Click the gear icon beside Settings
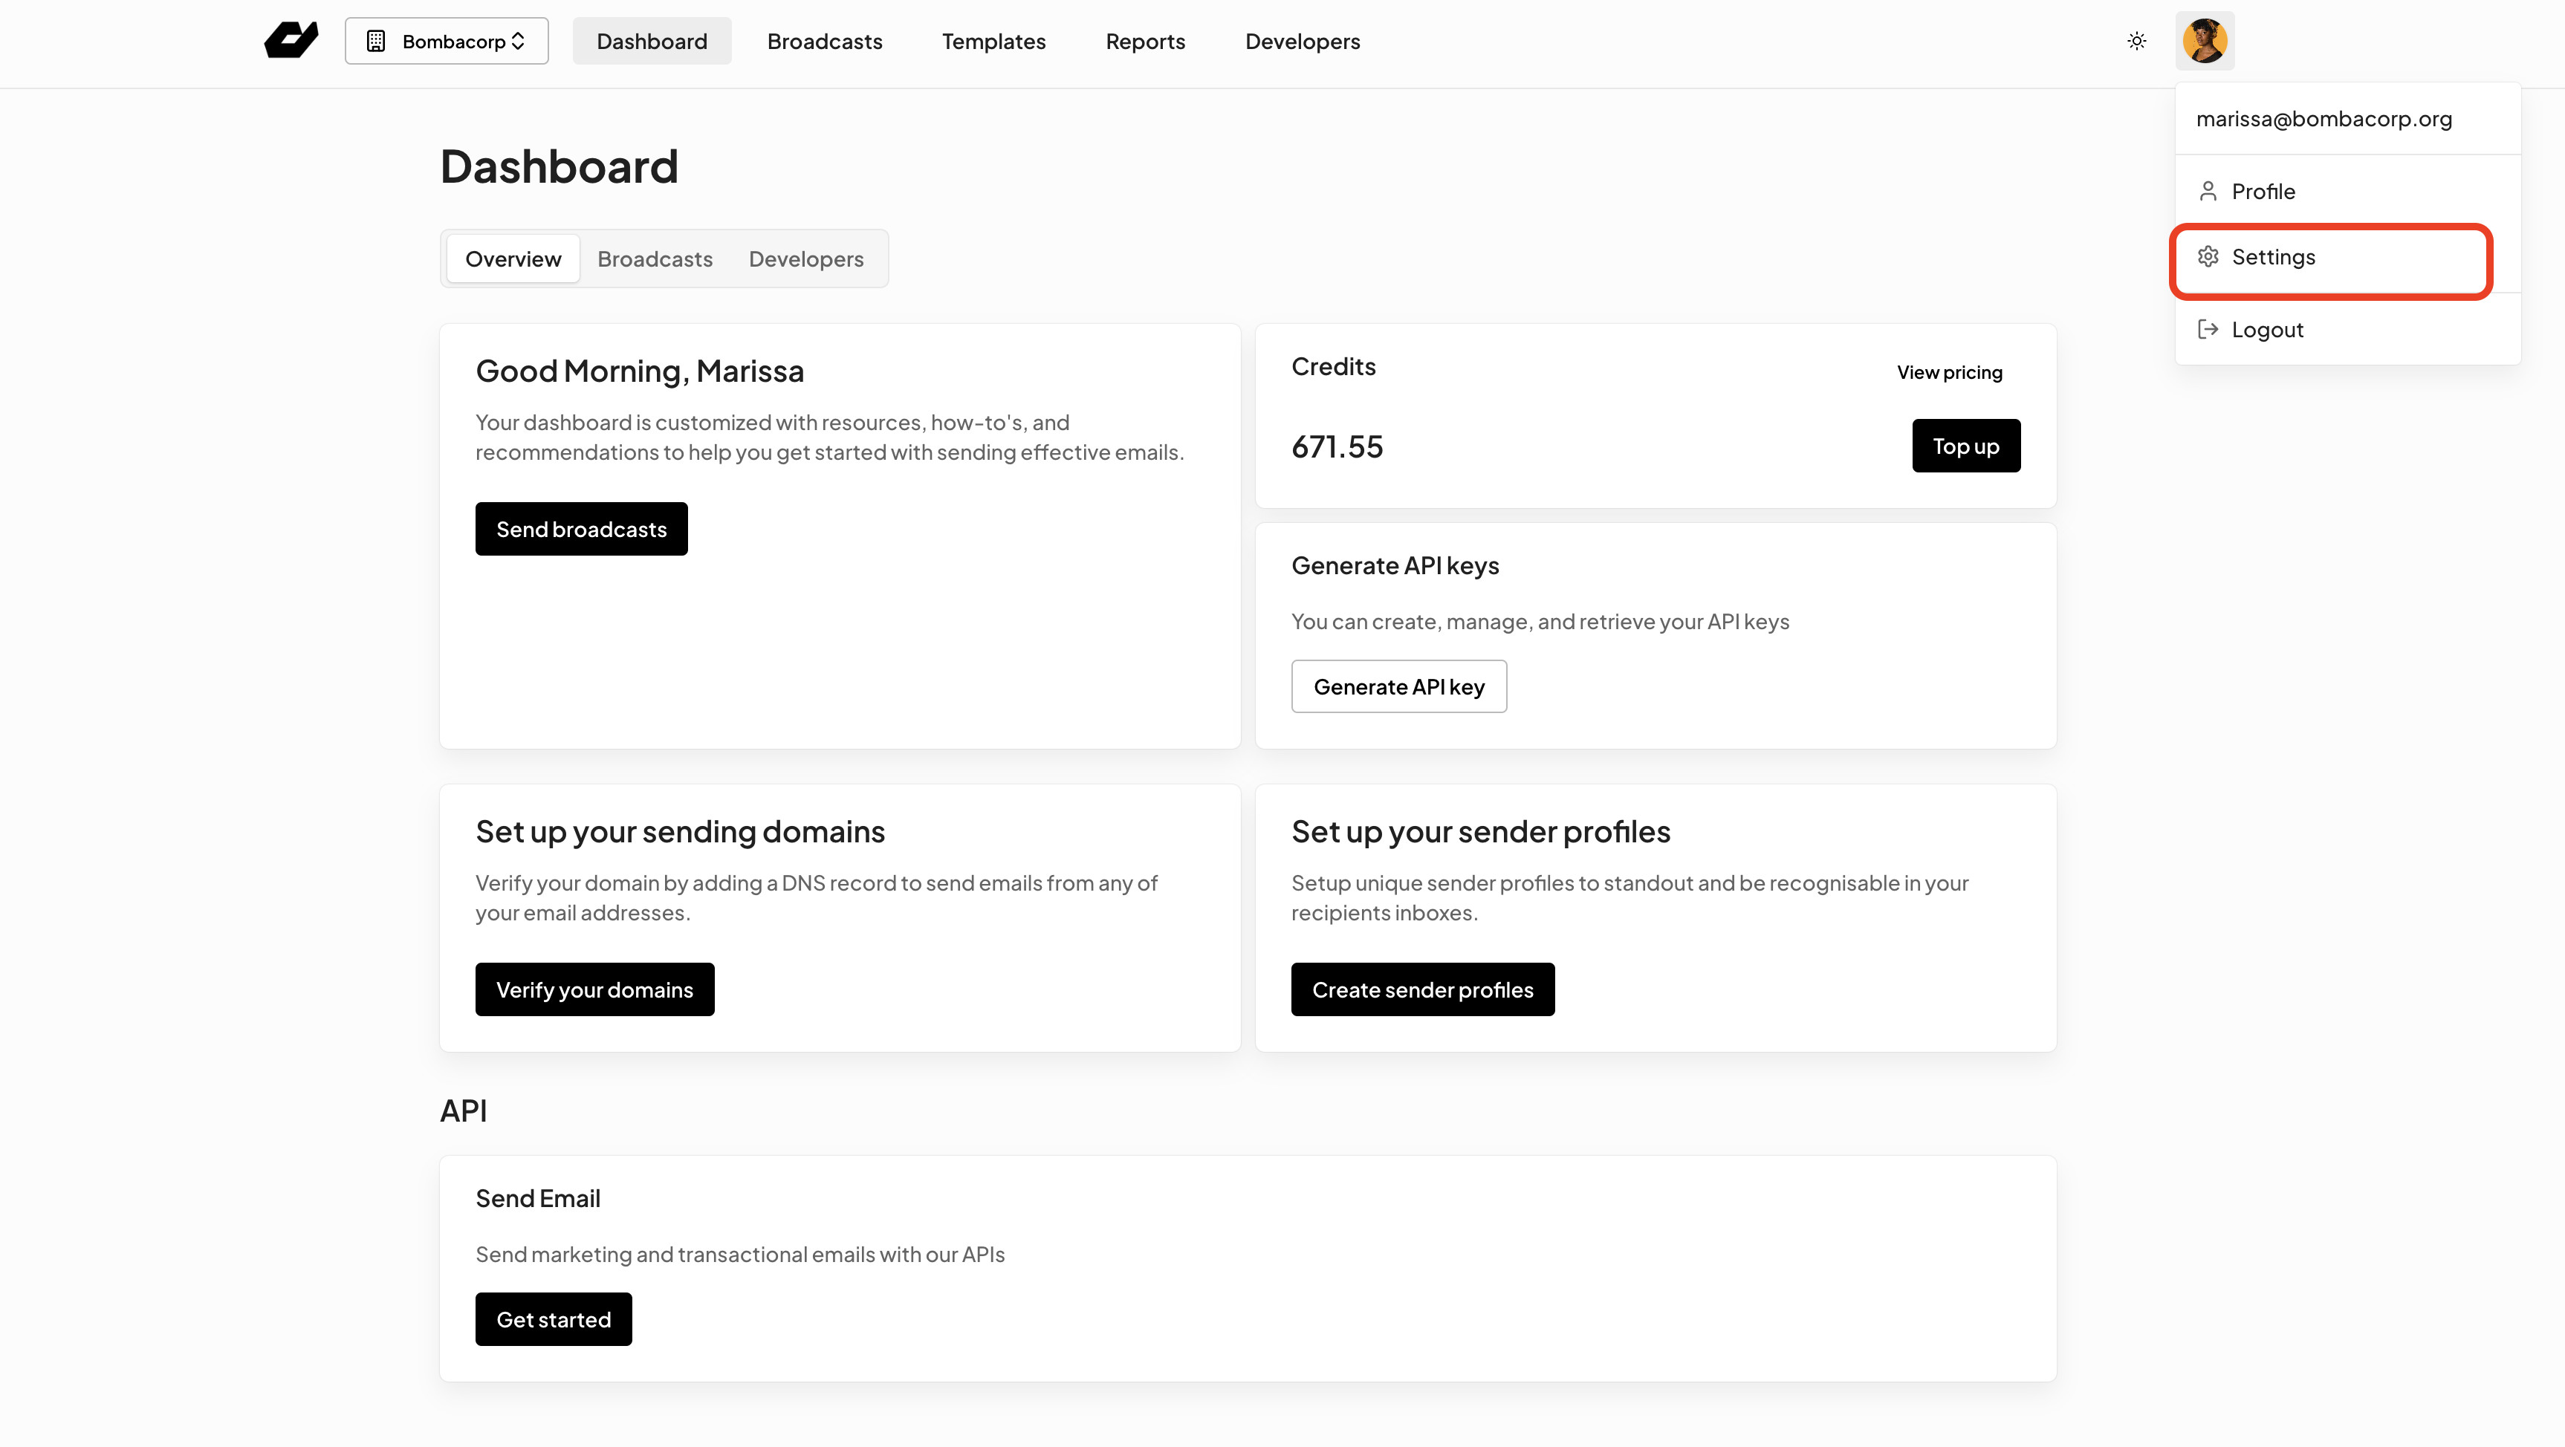The image size is (2565, 1447). pos(2208,257)
